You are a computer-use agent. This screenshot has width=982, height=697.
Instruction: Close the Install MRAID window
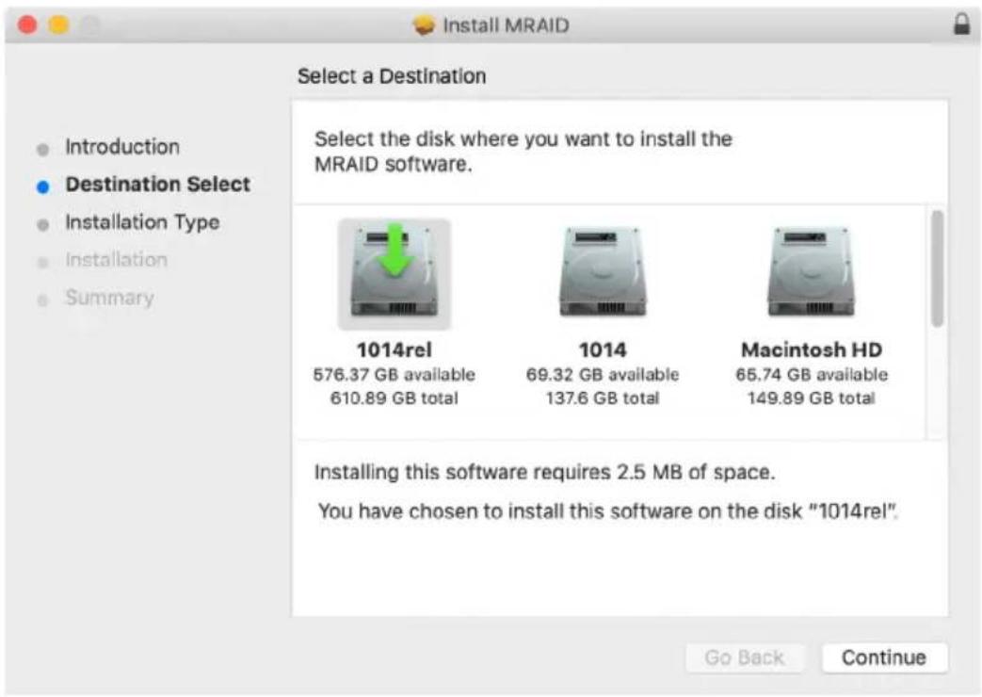point(27,25)
